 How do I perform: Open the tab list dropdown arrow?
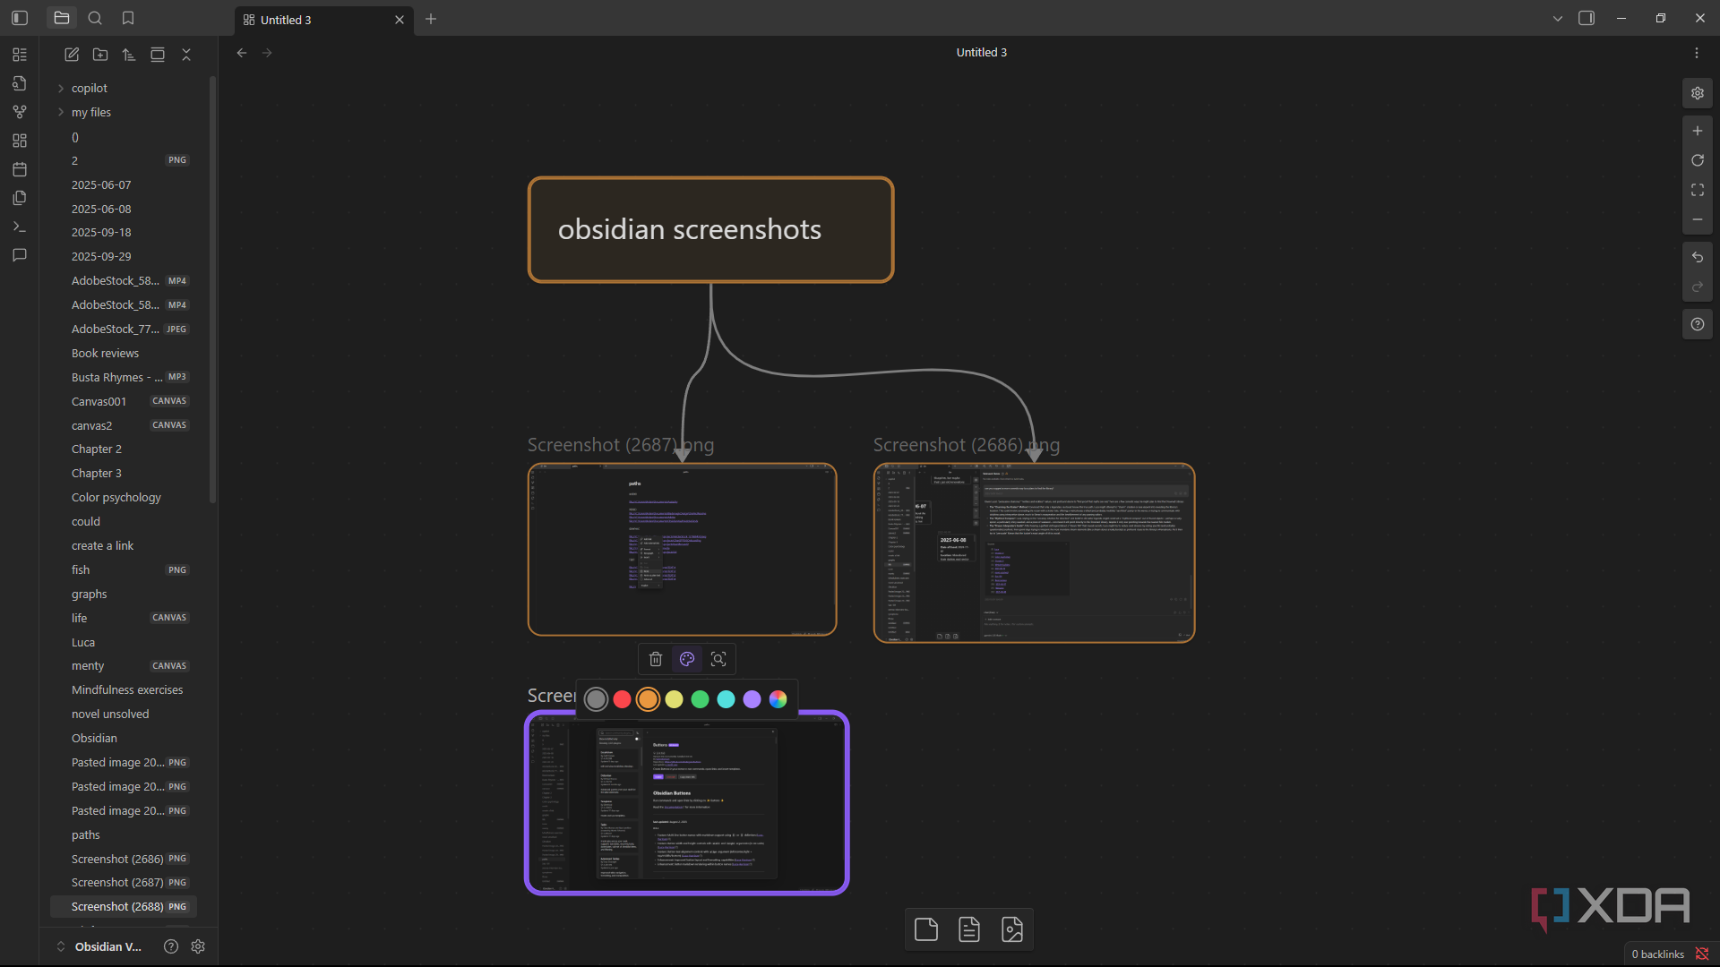tap(1558, 18)
